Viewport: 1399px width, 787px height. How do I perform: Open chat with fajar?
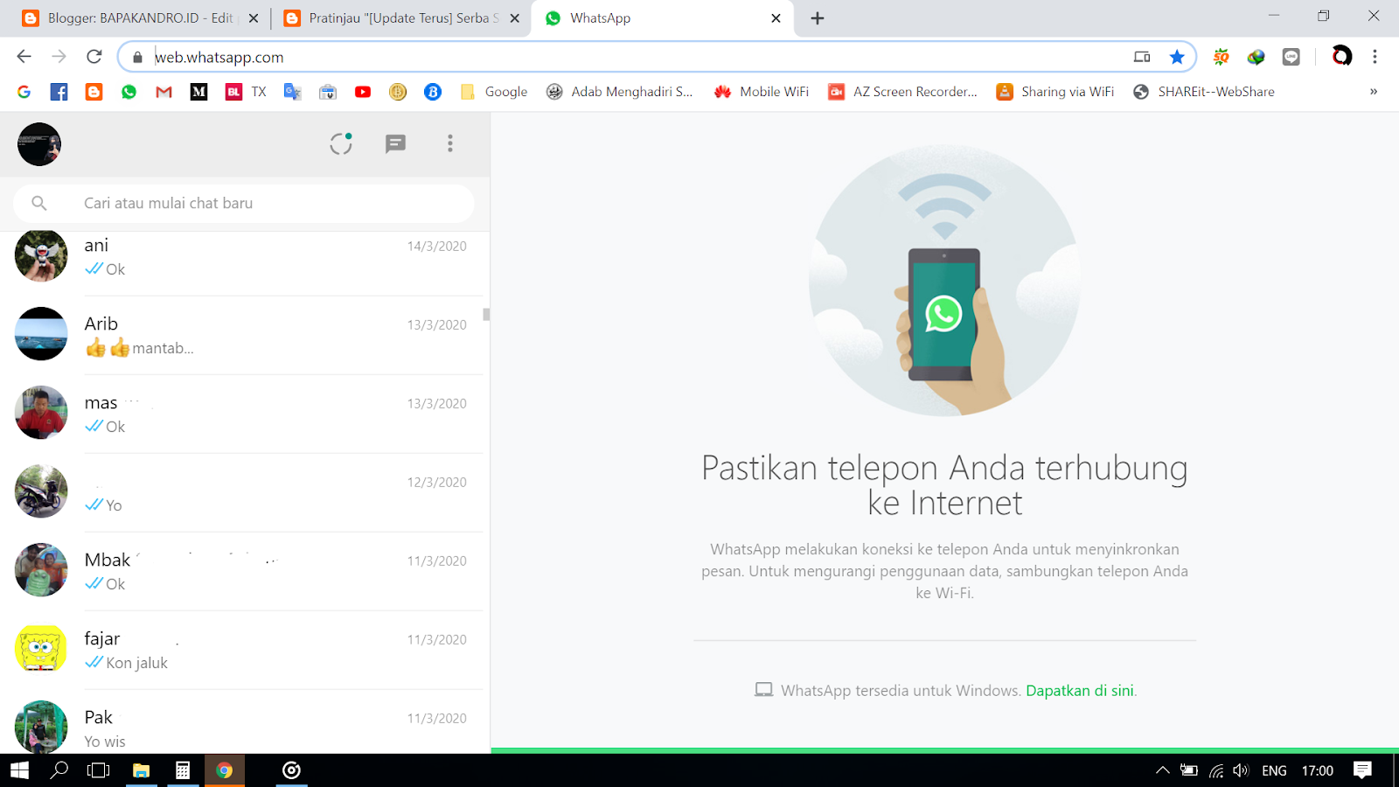coord(245,651)
